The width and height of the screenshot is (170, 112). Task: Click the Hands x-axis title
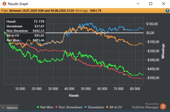click(74, 96)
